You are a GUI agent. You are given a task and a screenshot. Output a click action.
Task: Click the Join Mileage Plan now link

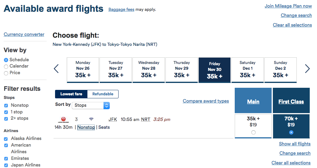point(288,6)
